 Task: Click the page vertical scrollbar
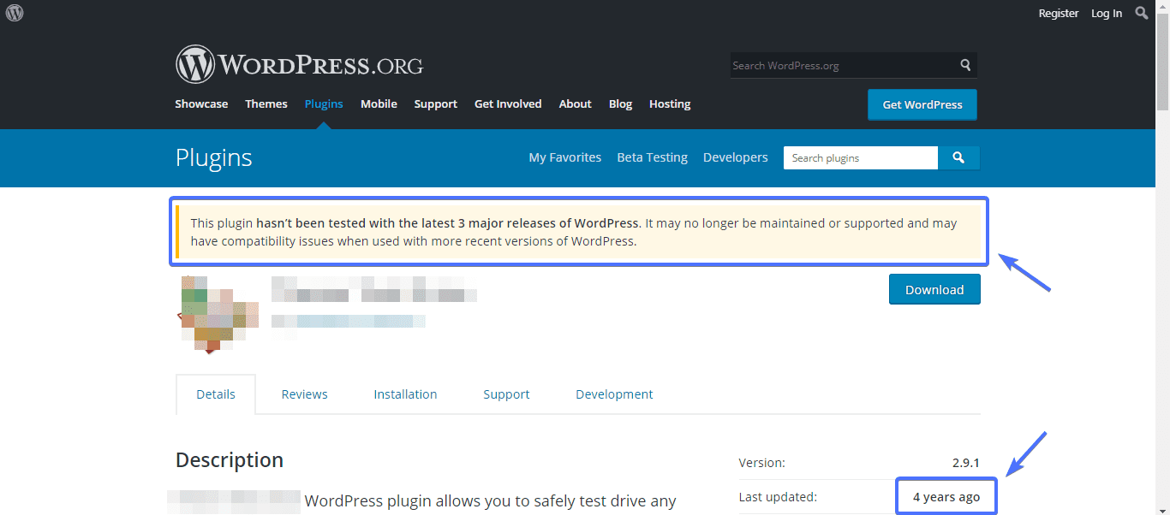(1162, 257)
